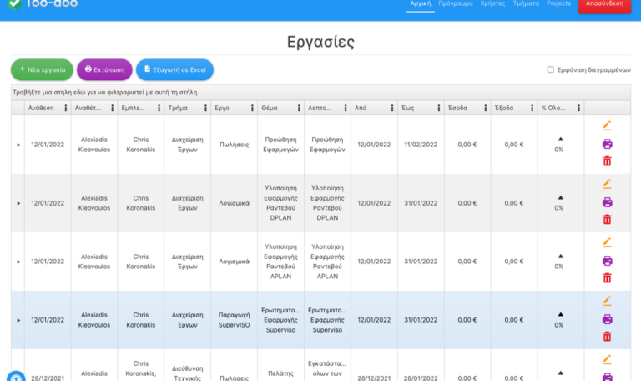Open the Τμήμα column menu
The width and height of the screenshot is (641, 381).
(x=205, y=108)
